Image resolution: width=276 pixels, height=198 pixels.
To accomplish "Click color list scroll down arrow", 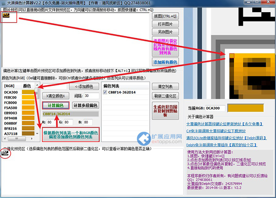I will pyautogui.click(x=37, y=134).
